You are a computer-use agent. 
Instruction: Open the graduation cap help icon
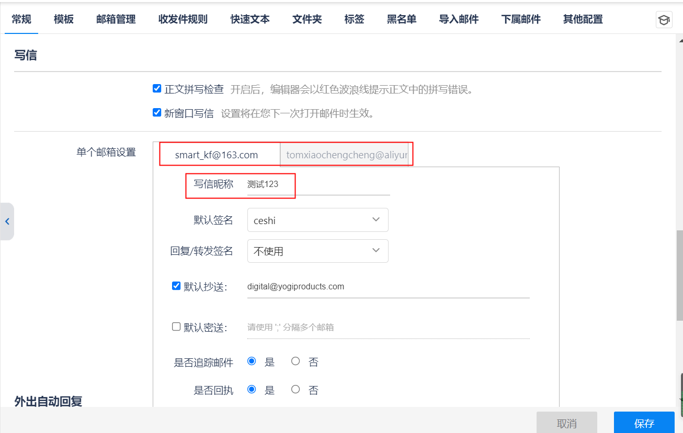[x=664, y=20]
